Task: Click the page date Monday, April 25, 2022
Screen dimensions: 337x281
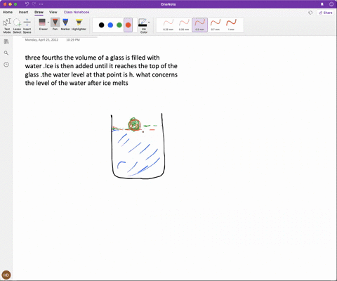Action: (41, 40)
